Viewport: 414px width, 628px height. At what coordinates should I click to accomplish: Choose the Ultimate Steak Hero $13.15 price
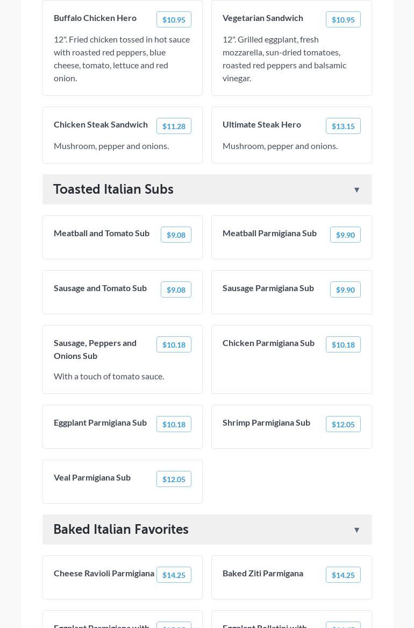coord(342,126)
